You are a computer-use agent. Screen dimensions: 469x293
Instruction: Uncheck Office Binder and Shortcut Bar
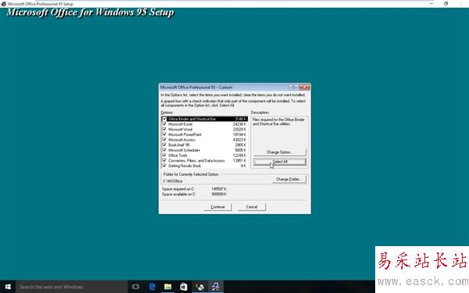164,119
